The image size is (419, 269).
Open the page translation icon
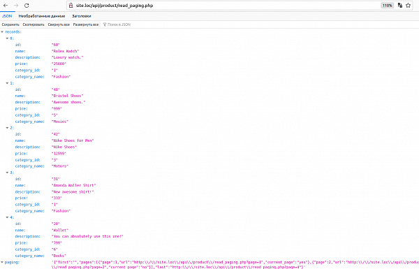pos(400,6)
